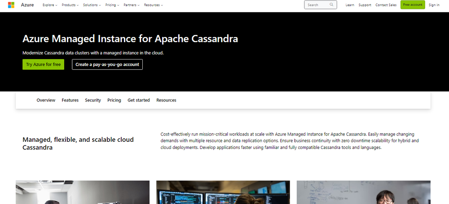
Task: Switch to the Pricing tab in section navigation
Action: 114,100
